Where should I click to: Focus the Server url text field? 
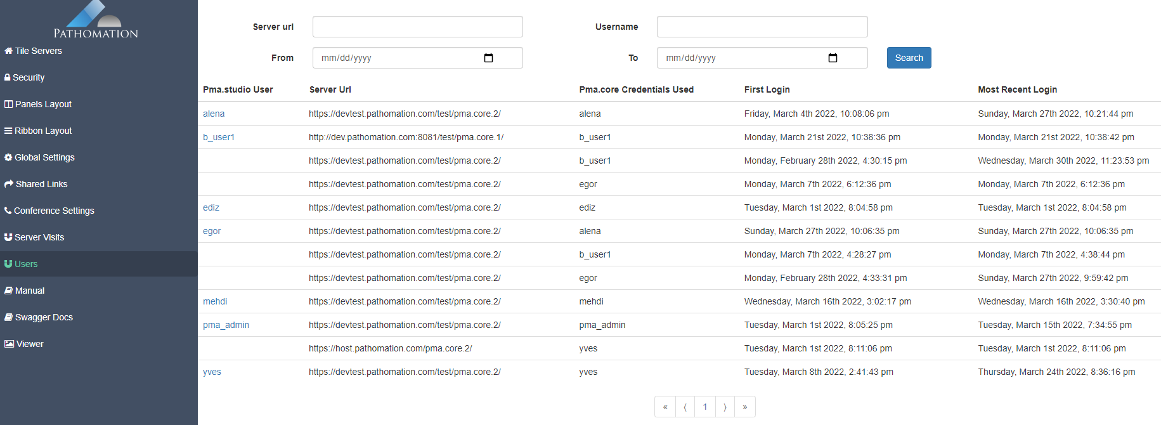click(417, 27)
